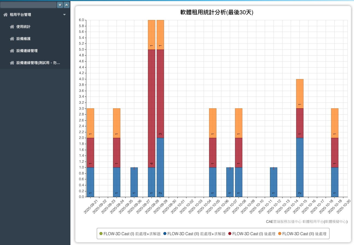Select the orange segment of the 2020-10-08 bar
This screenshot has width=354, height=245.
(239, 123)
